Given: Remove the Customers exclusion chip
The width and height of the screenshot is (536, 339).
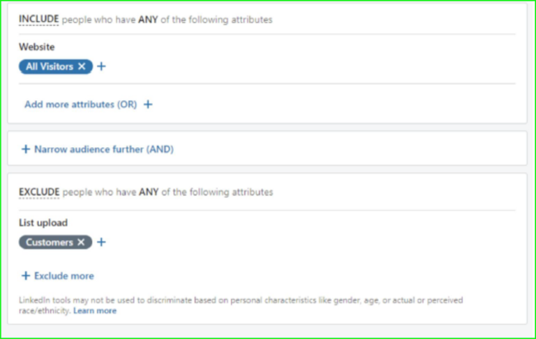Looking at the screenshot, I should click(x=81, y=242).
